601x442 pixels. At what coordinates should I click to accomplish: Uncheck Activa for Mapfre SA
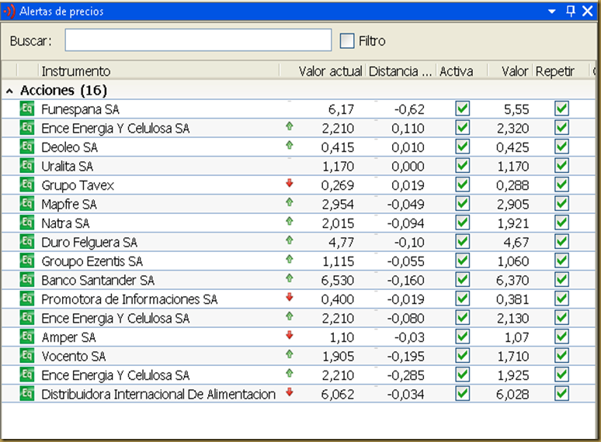coord(462,204)
